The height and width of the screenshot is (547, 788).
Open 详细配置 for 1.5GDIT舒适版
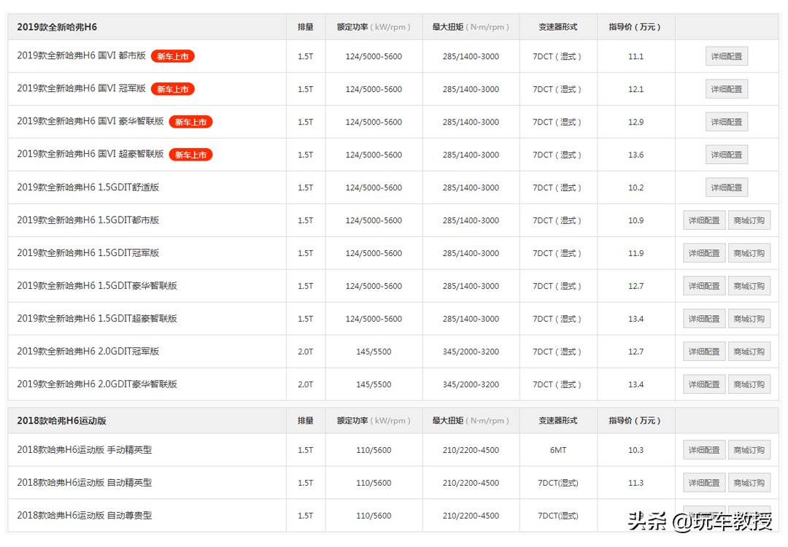727,187
